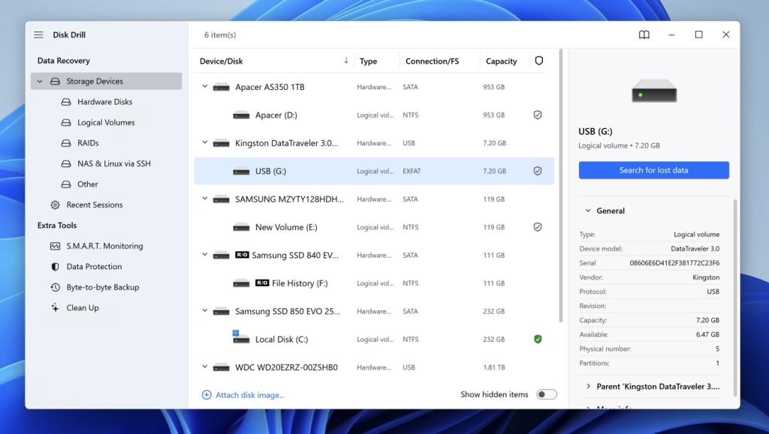
Task: Click the Attach disk image link
Action: tap(249, 395)
